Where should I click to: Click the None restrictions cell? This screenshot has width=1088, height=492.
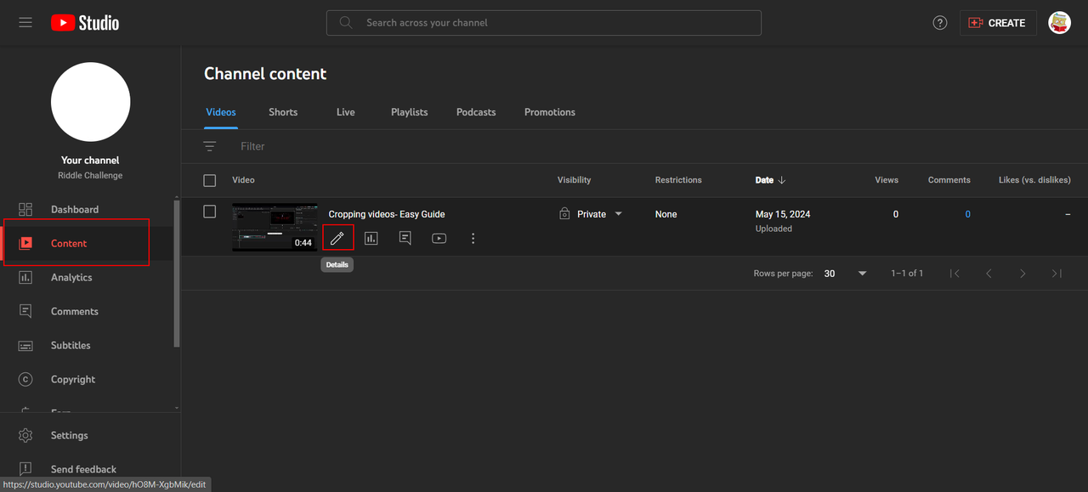[666, 214]
